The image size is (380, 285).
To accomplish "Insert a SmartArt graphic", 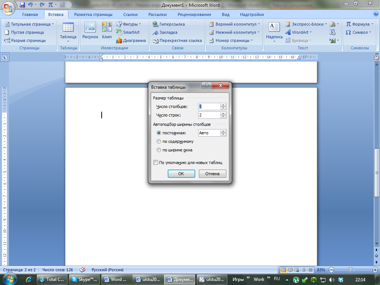I will pyautogui.click(x=128, y=32).
